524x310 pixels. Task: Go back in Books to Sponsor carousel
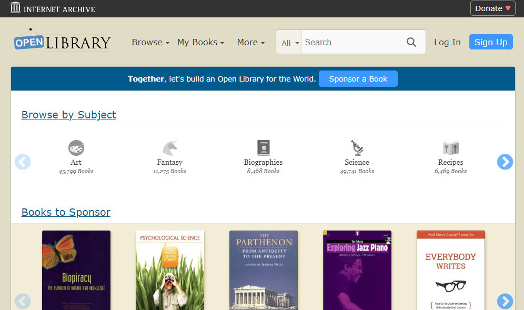coord(23,301)
